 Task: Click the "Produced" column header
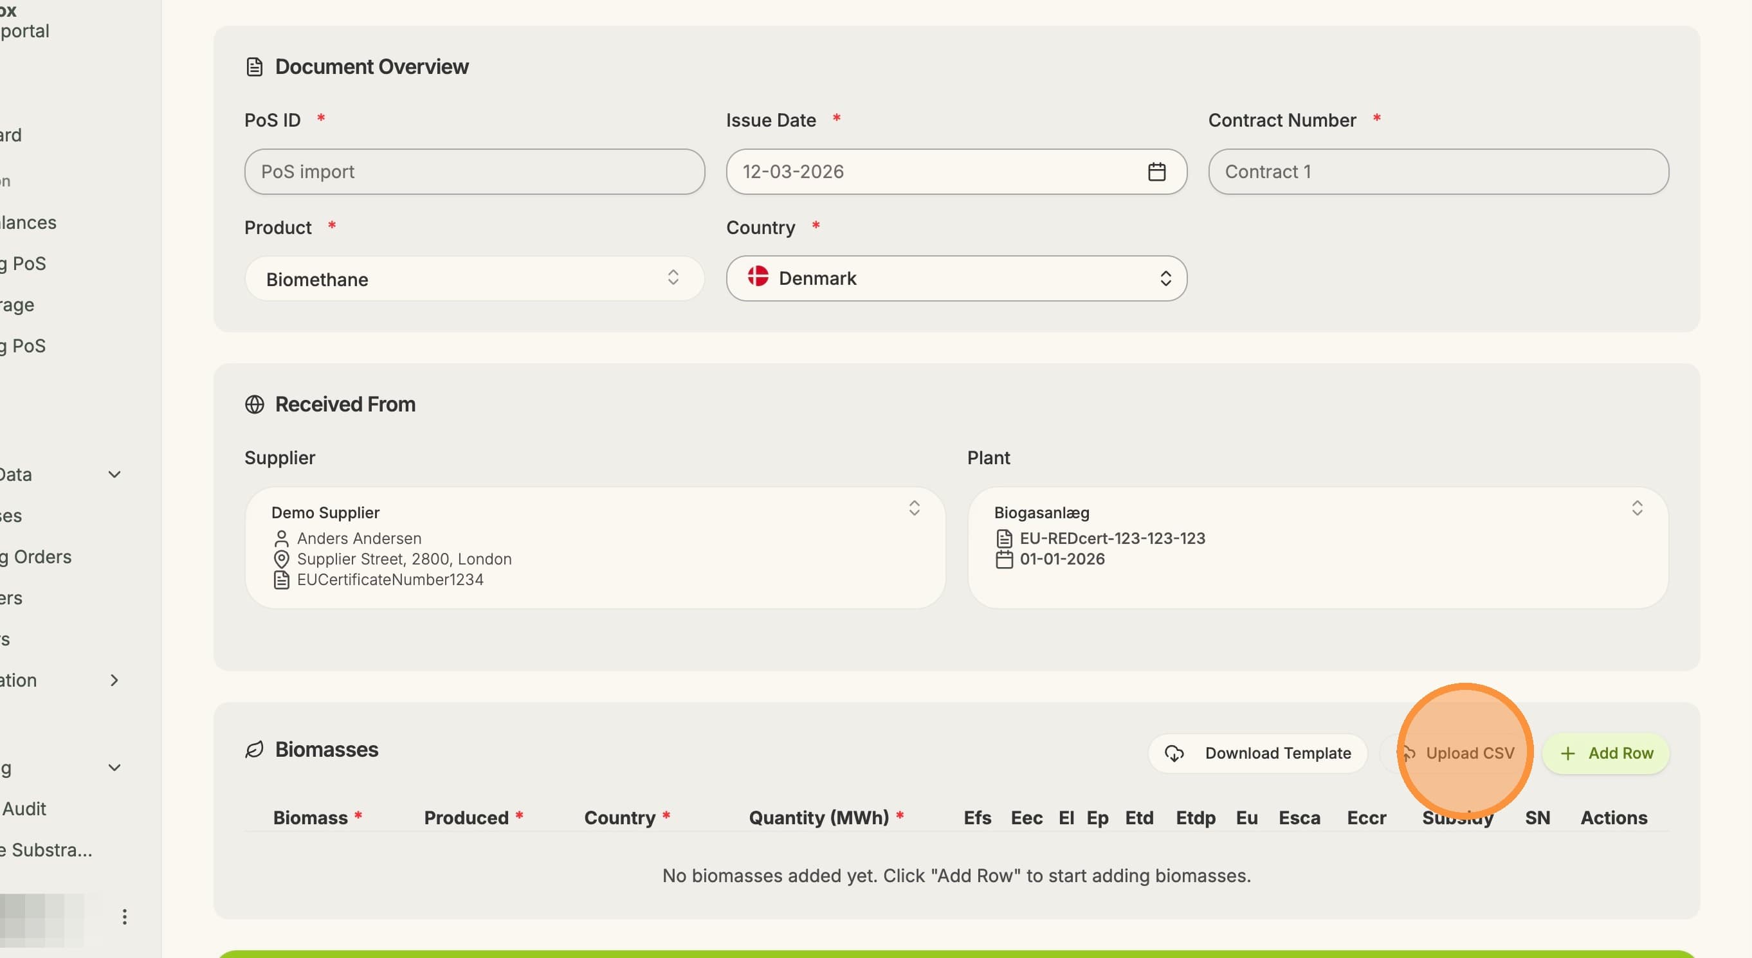coord(466,817)
